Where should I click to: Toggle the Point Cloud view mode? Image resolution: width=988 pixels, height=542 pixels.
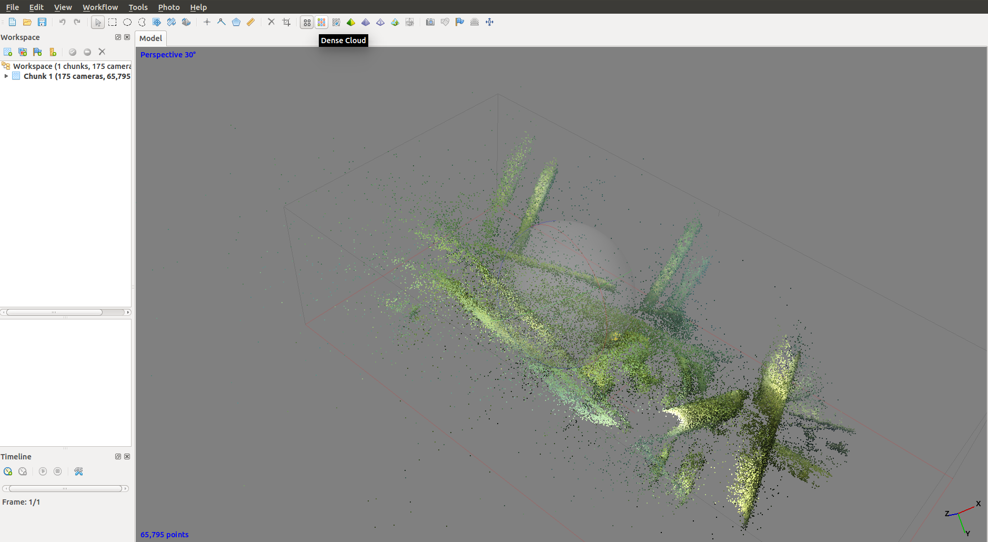tap(307, 22)
